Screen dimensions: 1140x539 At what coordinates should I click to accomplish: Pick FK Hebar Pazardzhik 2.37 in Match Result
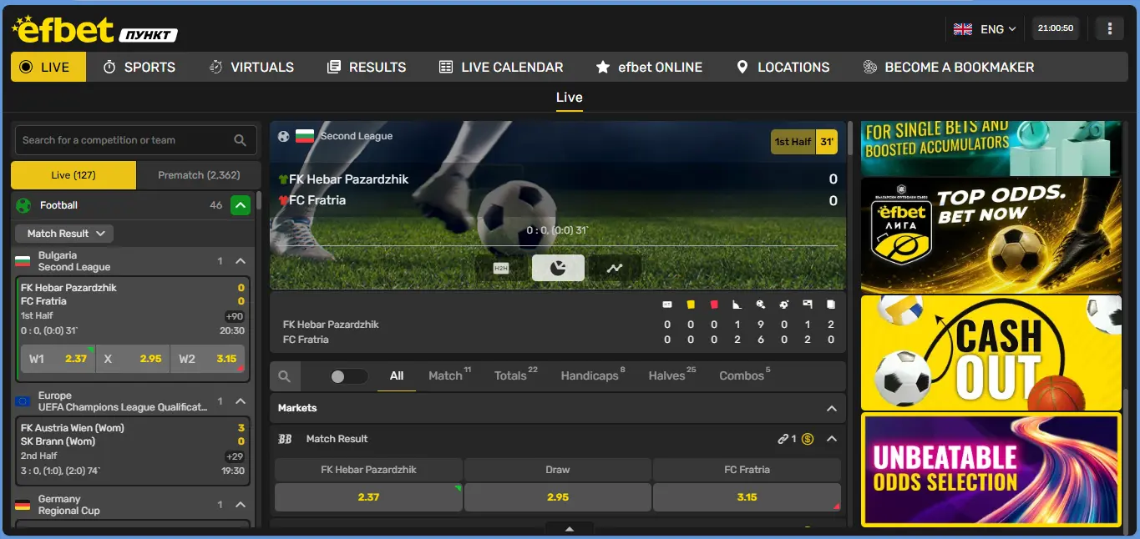coord(368,497)
